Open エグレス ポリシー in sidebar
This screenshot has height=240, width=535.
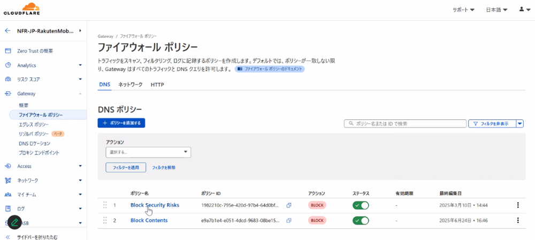pos(34,124)
